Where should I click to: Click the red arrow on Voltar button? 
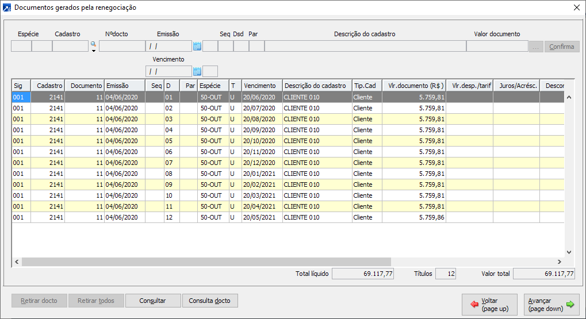(474, 304)
